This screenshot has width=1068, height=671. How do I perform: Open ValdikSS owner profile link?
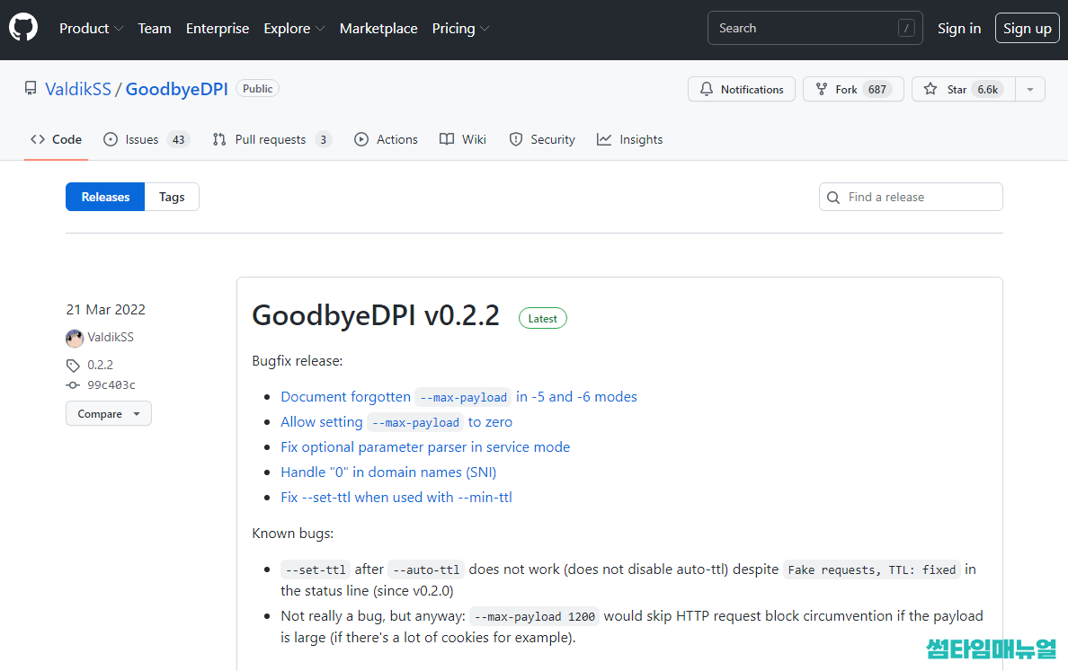pos(77,89)
